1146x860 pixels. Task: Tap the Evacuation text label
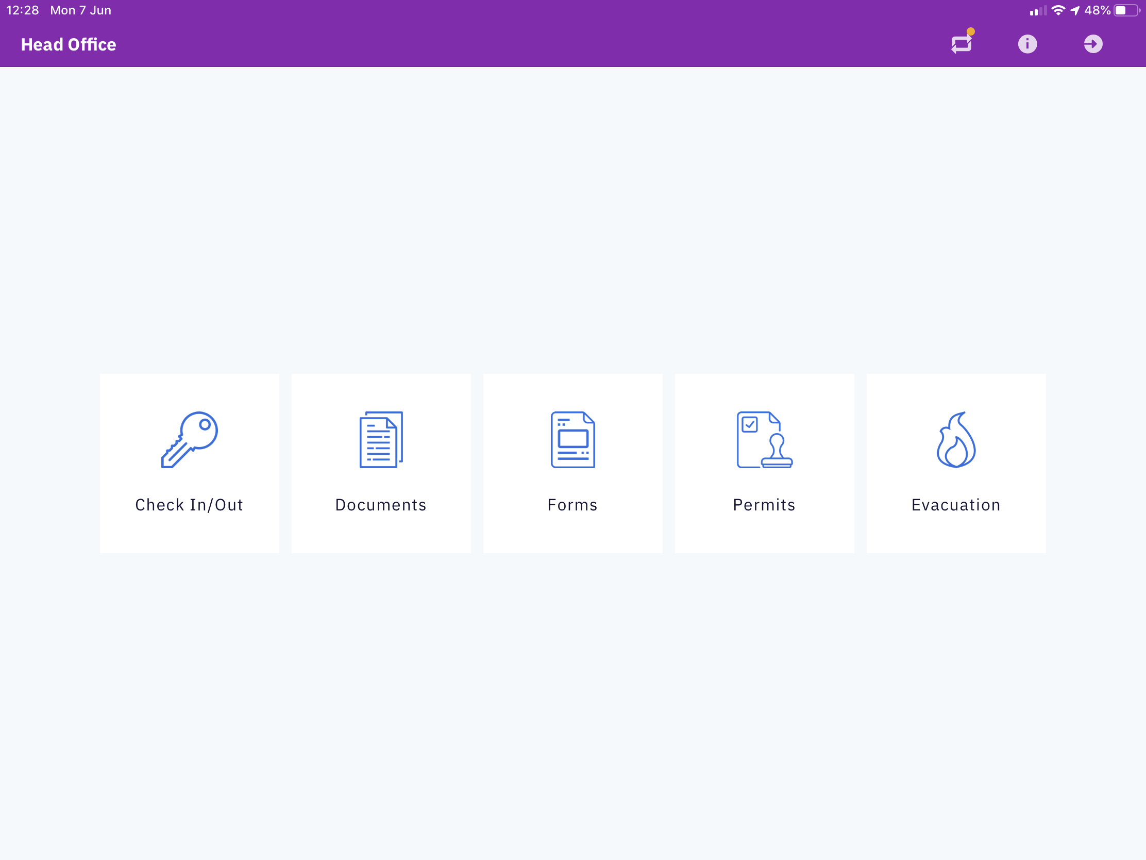956,505
